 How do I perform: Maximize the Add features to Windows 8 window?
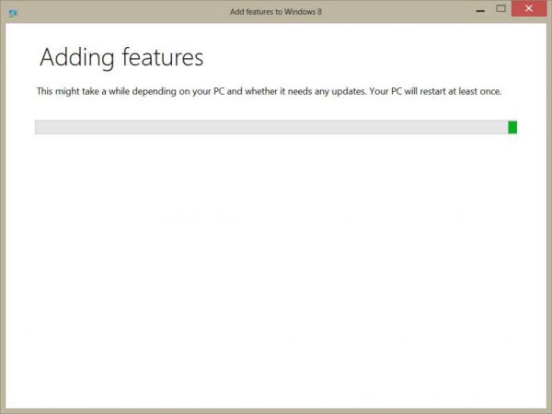501,9
